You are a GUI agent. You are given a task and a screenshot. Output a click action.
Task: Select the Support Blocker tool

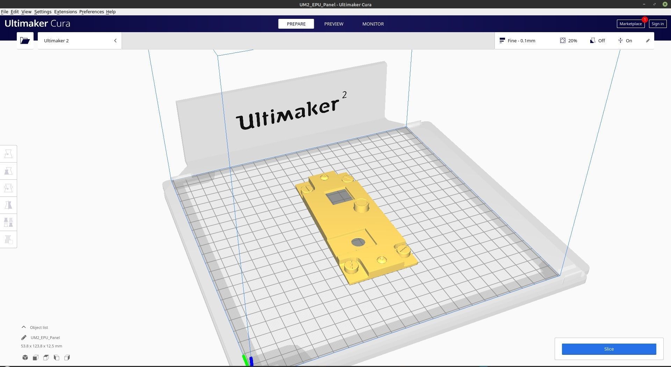[x=8, y=239]
